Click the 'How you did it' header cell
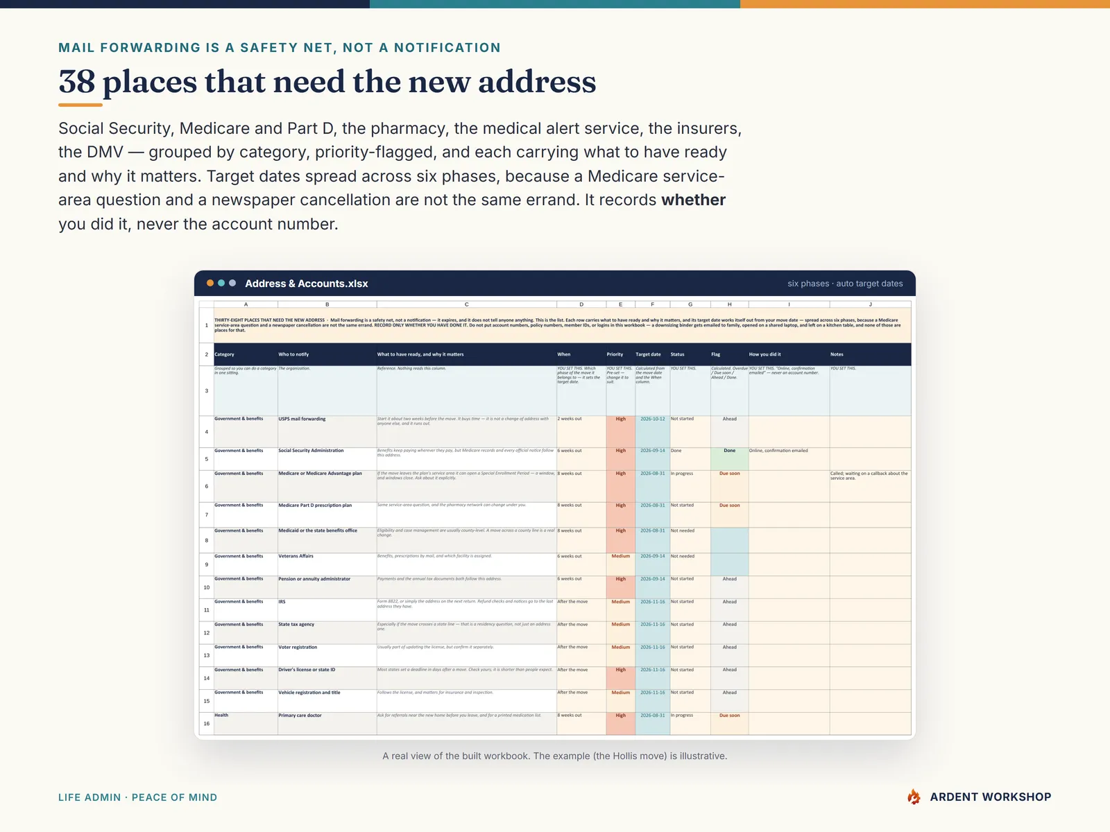Image resolution: width=1110 pixels, height=832 pixels. 789,354
